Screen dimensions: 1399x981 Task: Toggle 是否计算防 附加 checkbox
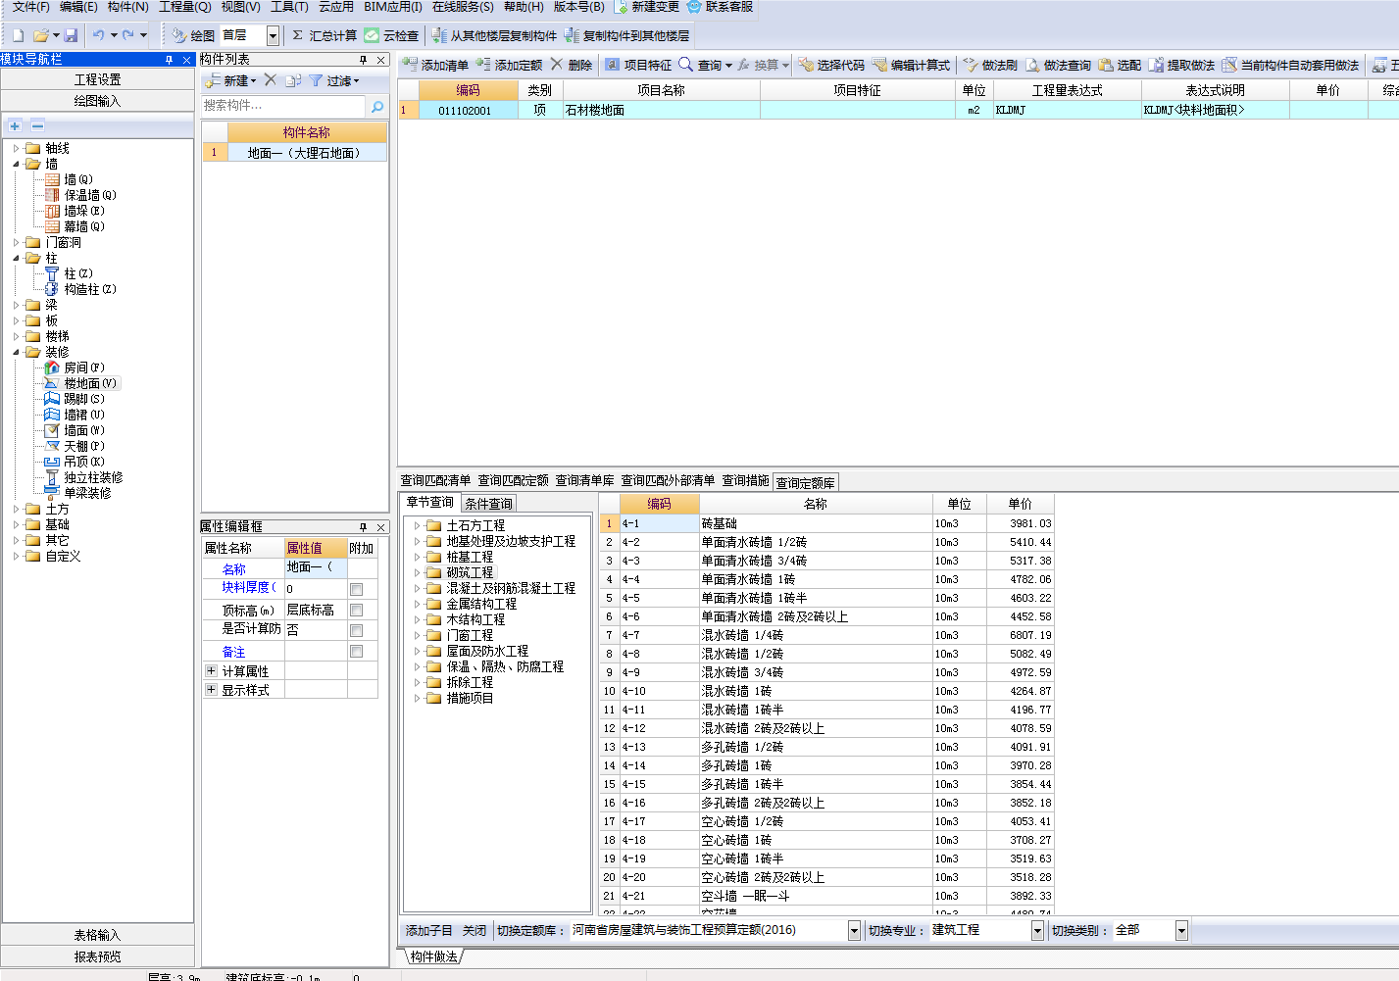point(357,630)
